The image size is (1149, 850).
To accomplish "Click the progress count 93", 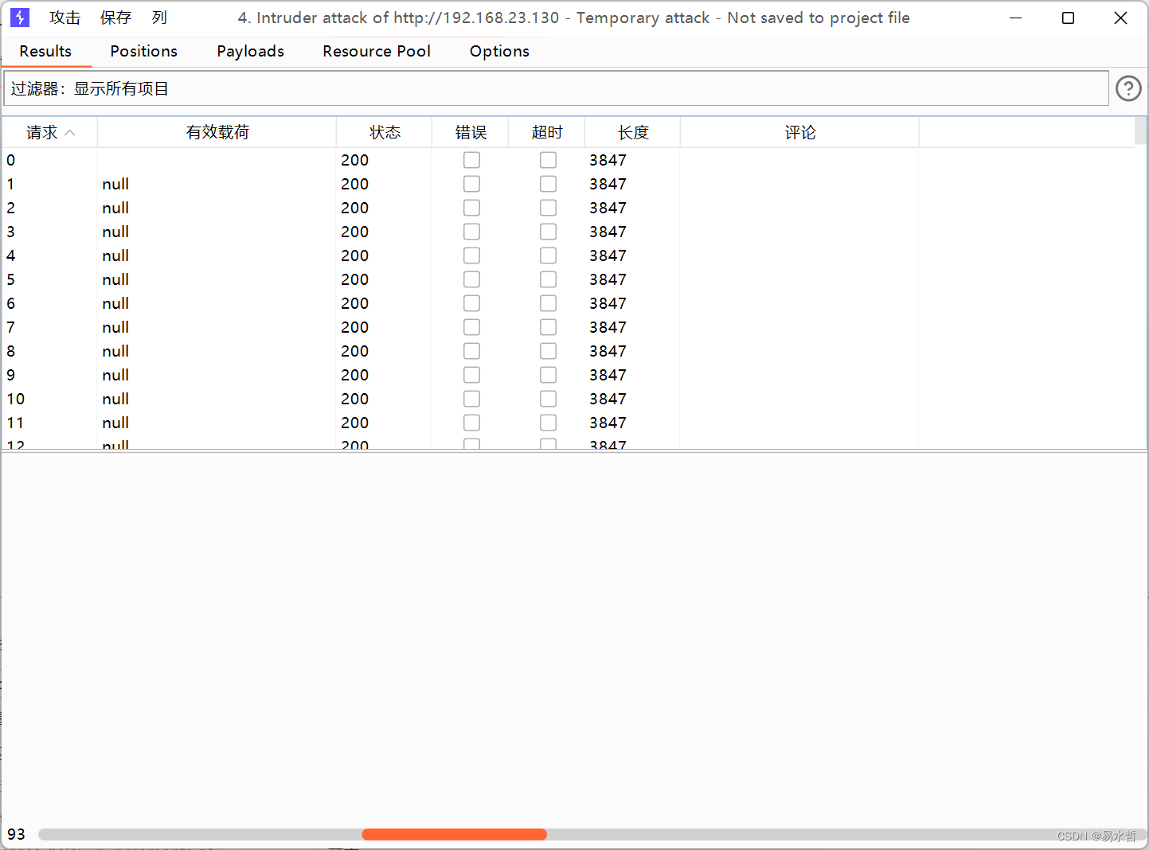I will [16, 834].
